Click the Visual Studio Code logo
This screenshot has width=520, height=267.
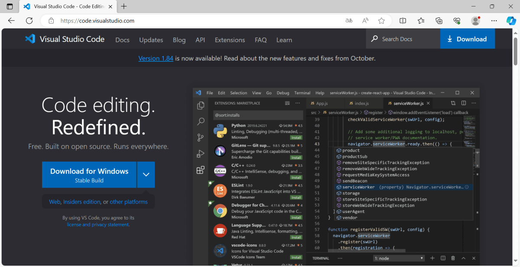30,39
